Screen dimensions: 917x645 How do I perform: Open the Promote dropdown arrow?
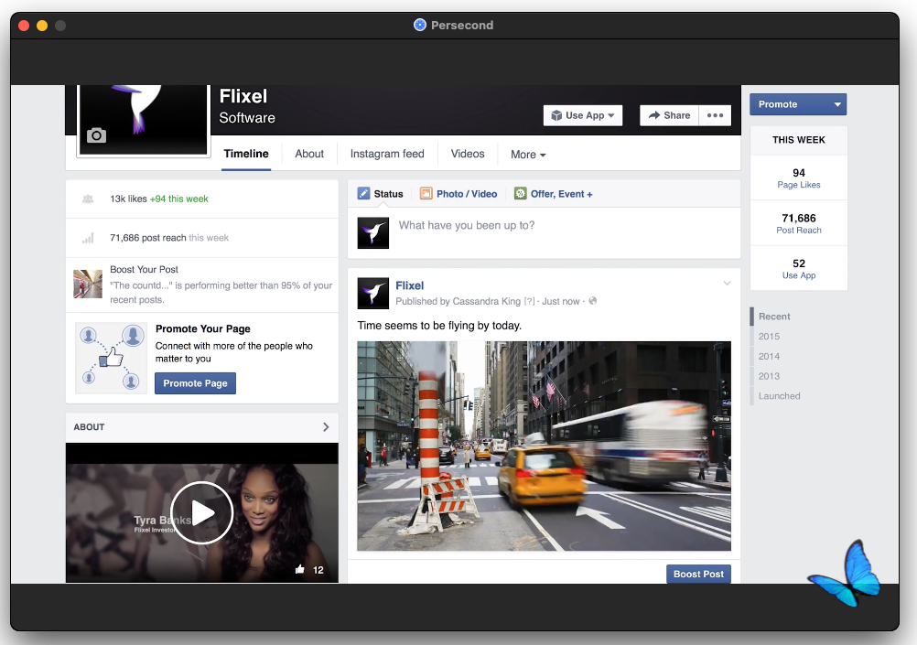(x=837, y=104)
